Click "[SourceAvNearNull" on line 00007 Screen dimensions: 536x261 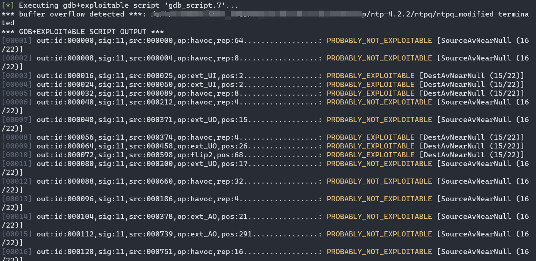pyautogui.click(x=474, y=120)
